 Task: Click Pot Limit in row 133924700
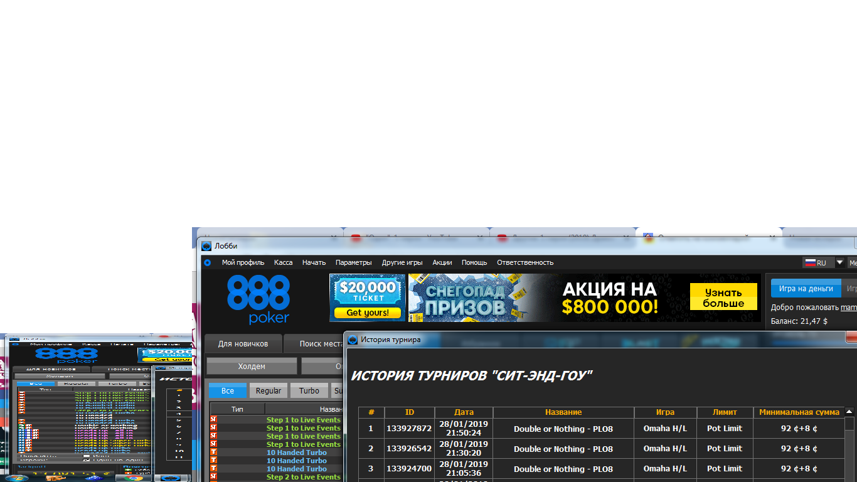[725, 469]
